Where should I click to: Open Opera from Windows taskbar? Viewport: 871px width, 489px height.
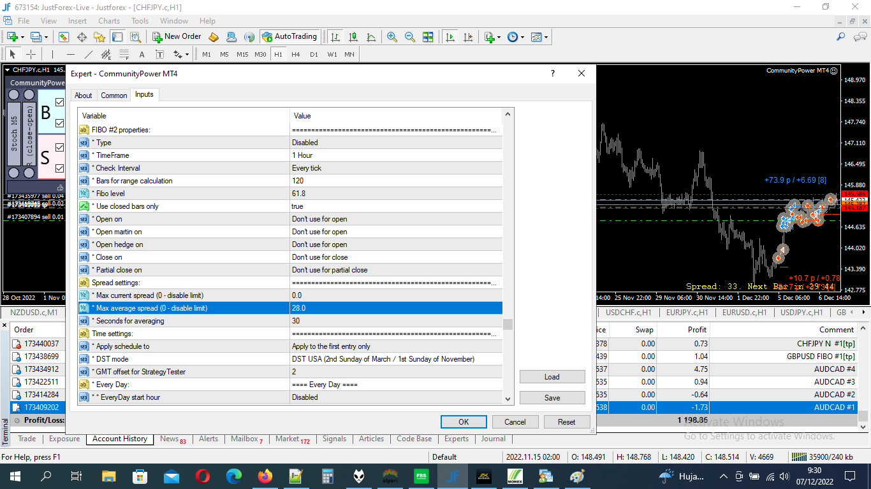[x=203, y=476]
